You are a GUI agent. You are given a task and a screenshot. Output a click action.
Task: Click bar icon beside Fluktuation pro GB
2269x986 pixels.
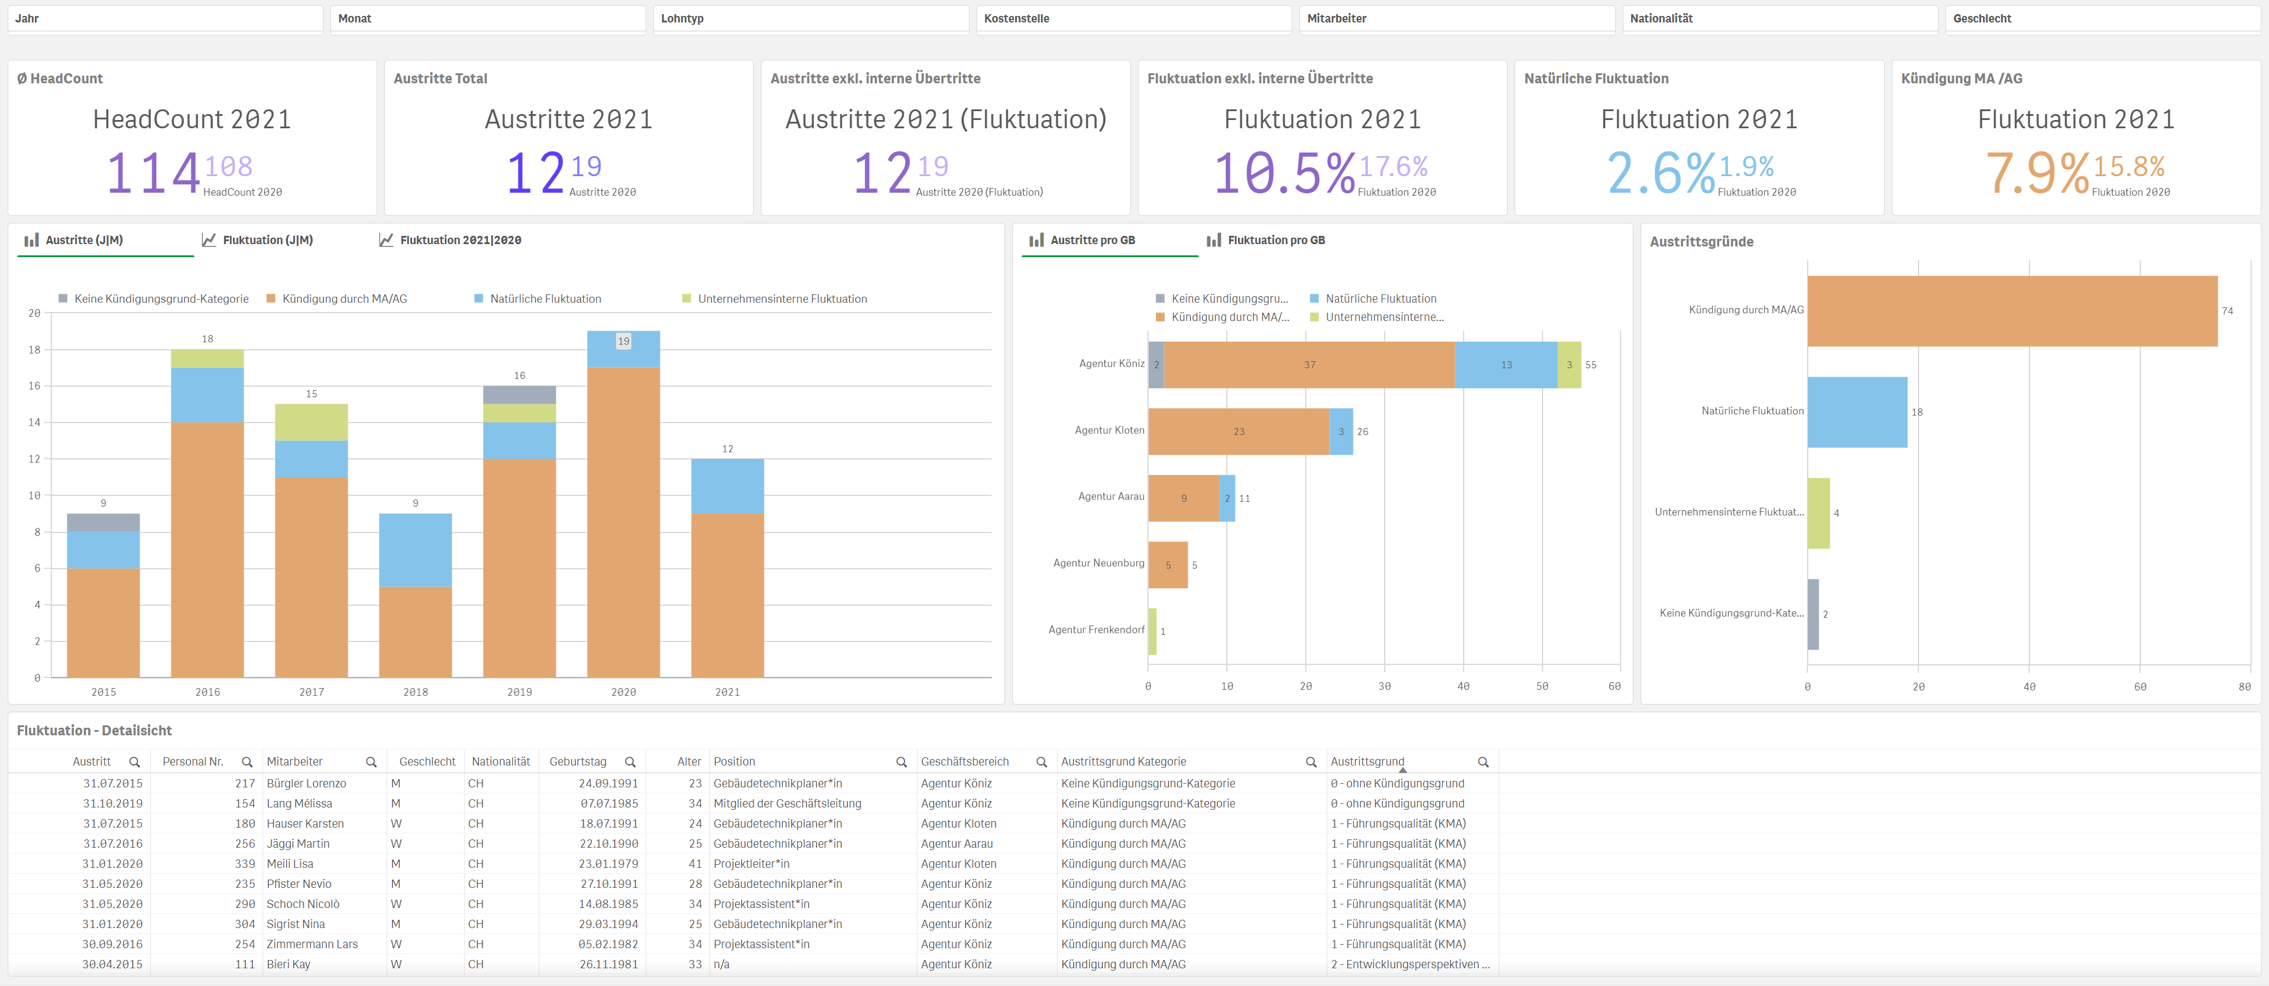[1214, 239]
